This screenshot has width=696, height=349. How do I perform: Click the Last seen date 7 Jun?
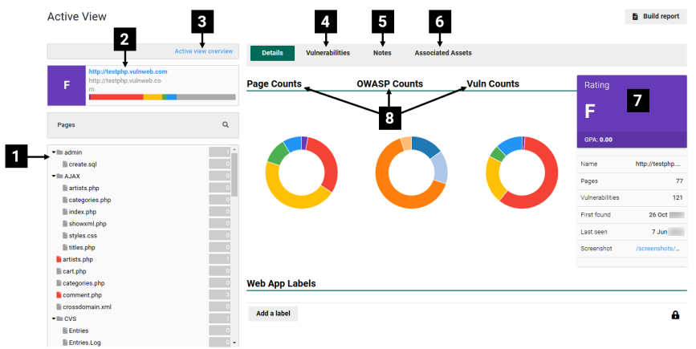point(659,232)
